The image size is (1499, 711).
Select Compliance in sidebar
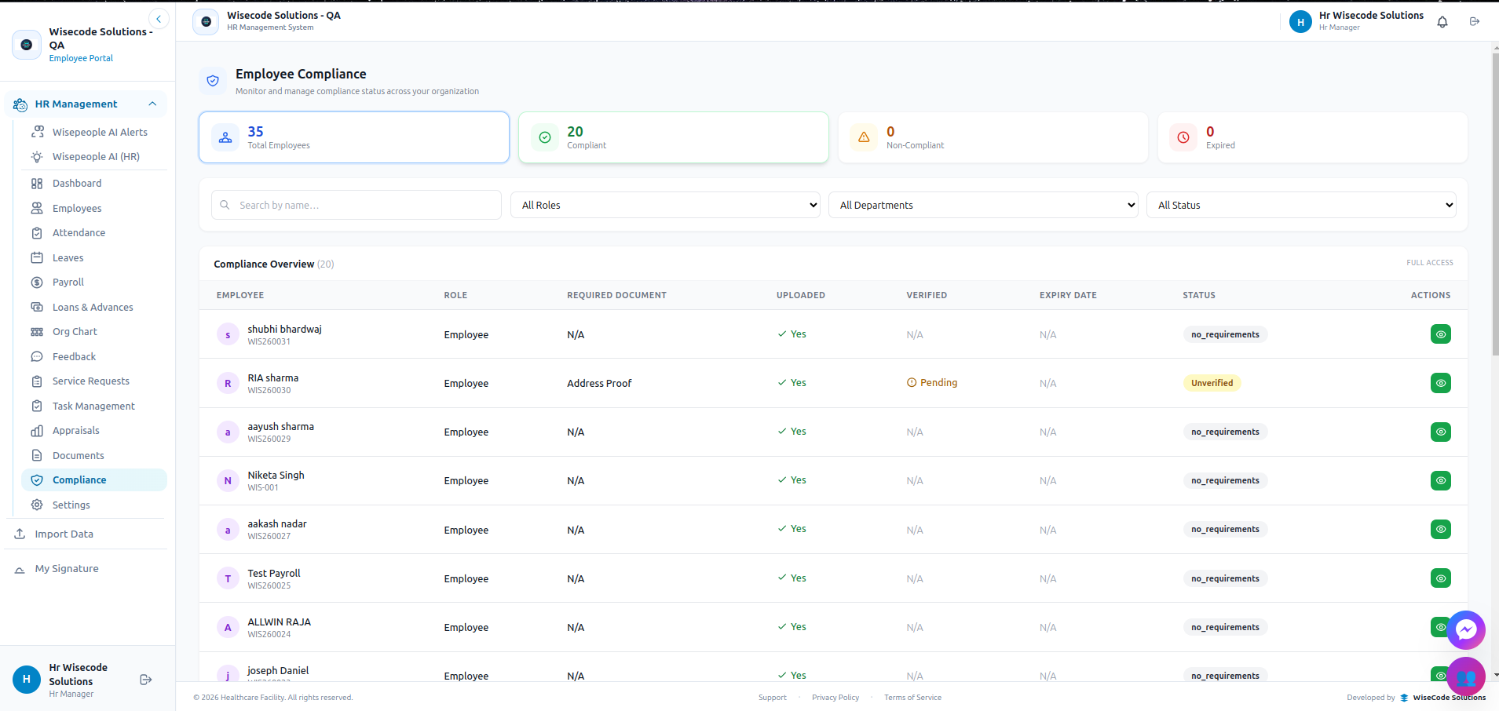94,479
